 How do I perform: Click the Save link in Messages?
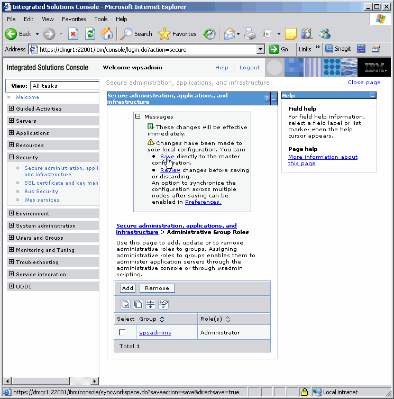click(x=167, y=157)
